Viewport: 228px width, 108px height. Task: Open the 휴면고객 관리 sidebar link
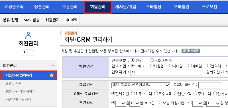(15, 84)
